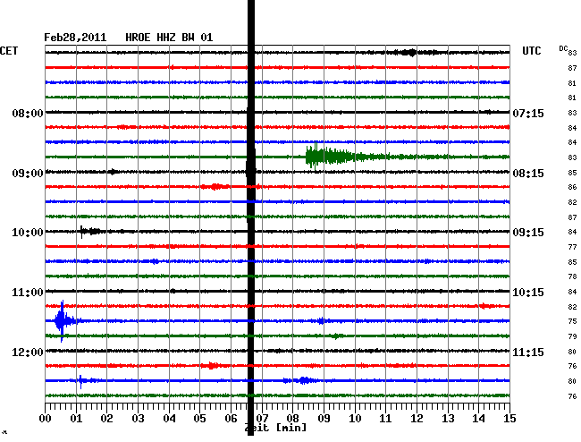The width and height of the screenshot is (581, 442).
Task: Click the 04 minute axis tick label
Action: coord(169,419)
